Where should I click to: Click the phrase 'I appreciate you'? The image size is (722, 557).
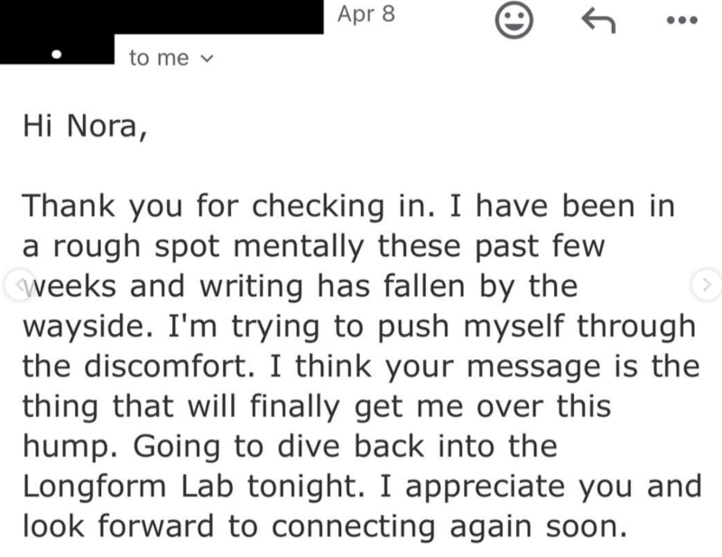tap(506, 487)
